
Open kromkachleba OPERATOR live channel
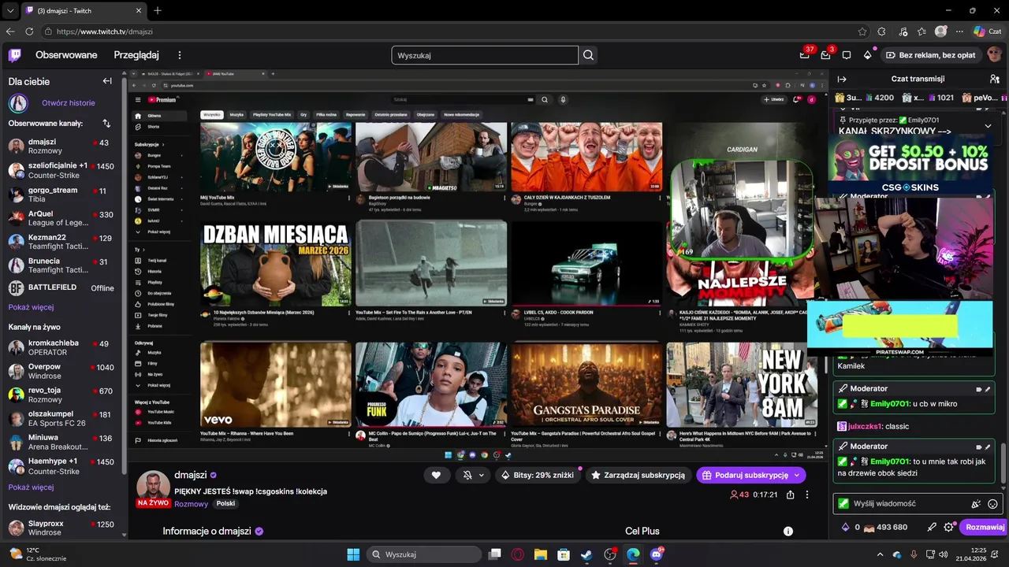(x=61, y=347)
